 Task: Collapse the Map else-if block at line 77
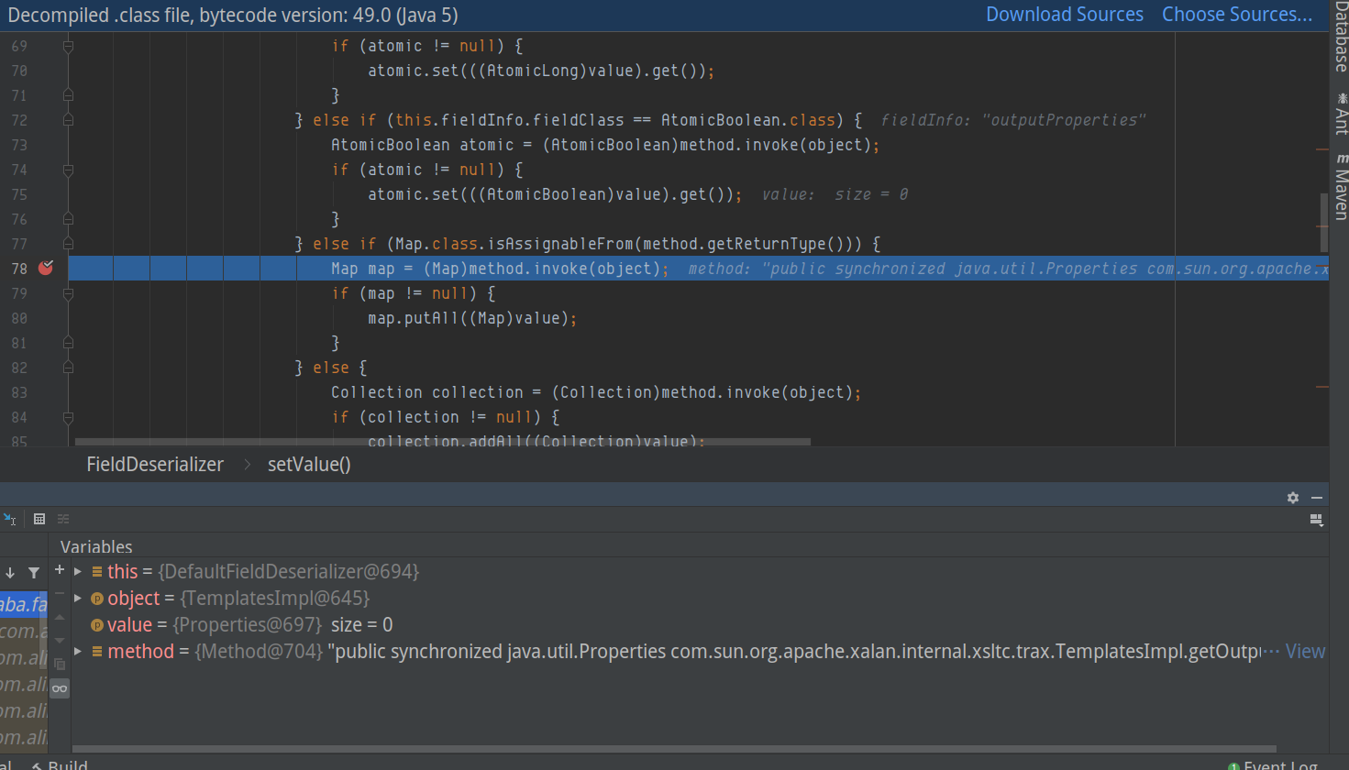pyautogui.click(x=68, y=244)
